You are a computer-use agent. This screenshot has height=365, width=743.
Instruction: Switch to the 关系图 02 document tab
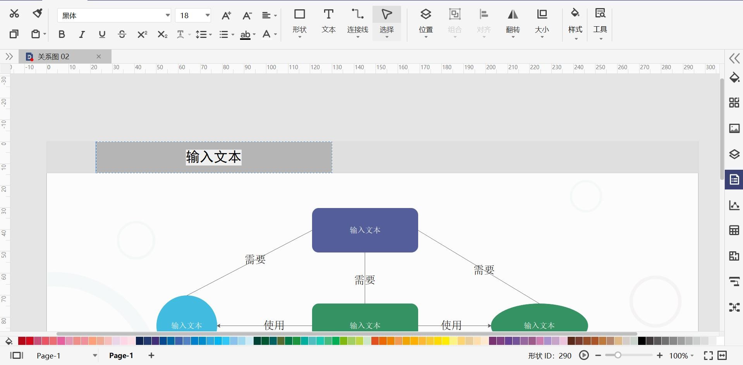[x=53, y=57]
